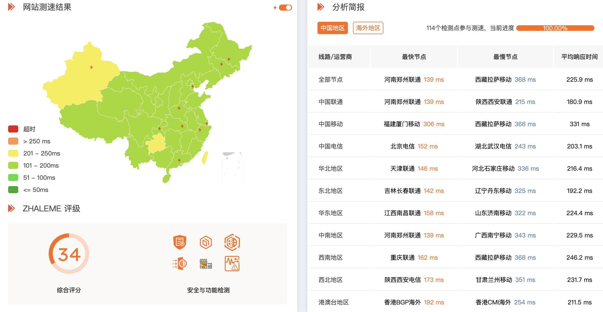The image size is (603, 312).
Task: Click the 100.00% progress bar
Action: point(555,28)
